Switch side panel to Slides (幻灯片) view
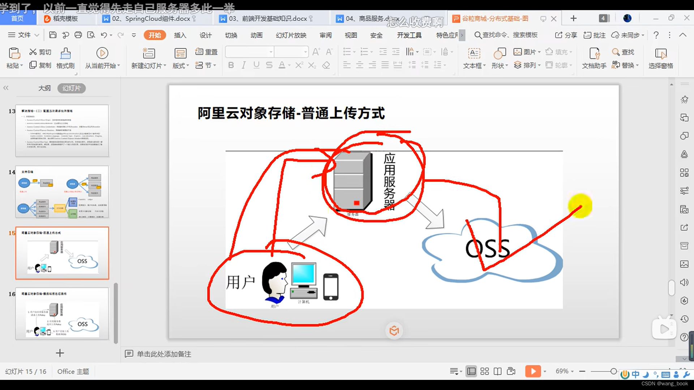 (x=71, y=88)
